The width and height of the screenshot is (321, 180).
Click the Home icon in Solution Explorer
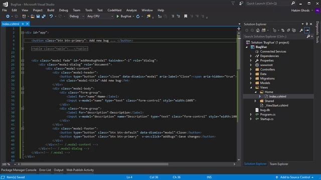pos(258,30)
